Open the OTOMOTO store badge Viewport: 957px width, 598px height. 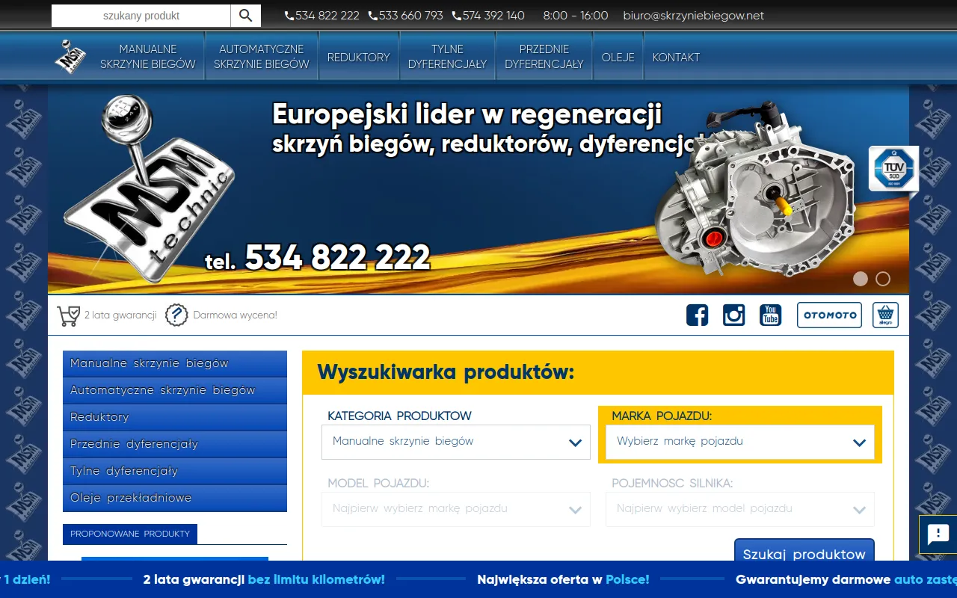tap(829, 315)
